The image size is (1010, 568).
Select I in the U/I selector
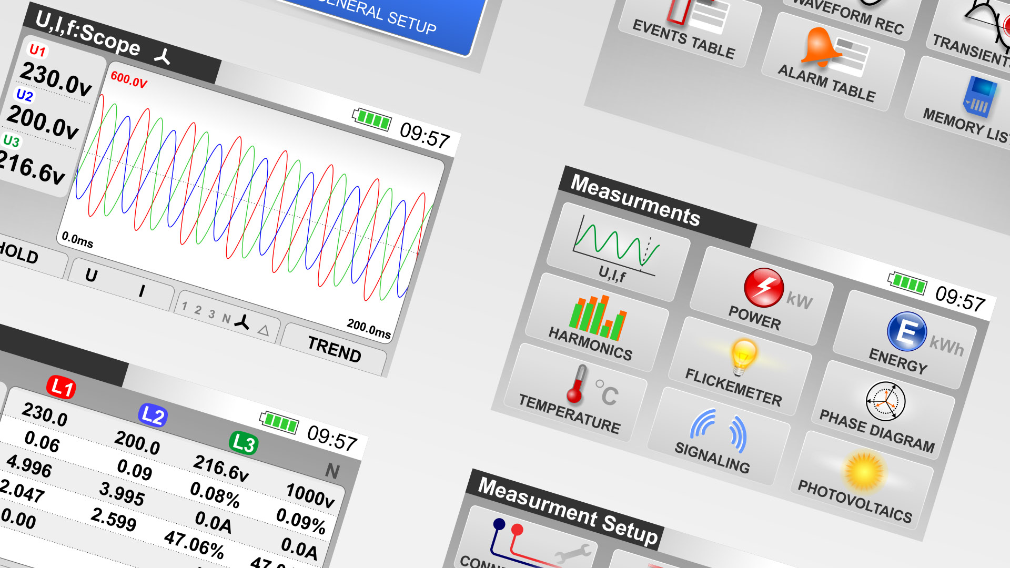tap(142, 291)
